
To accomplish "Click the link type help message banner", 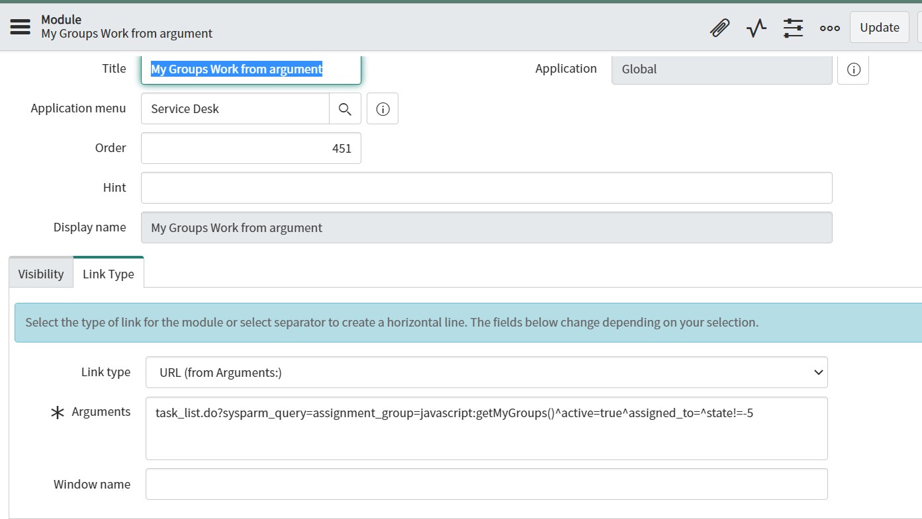I will pos(468,323).
